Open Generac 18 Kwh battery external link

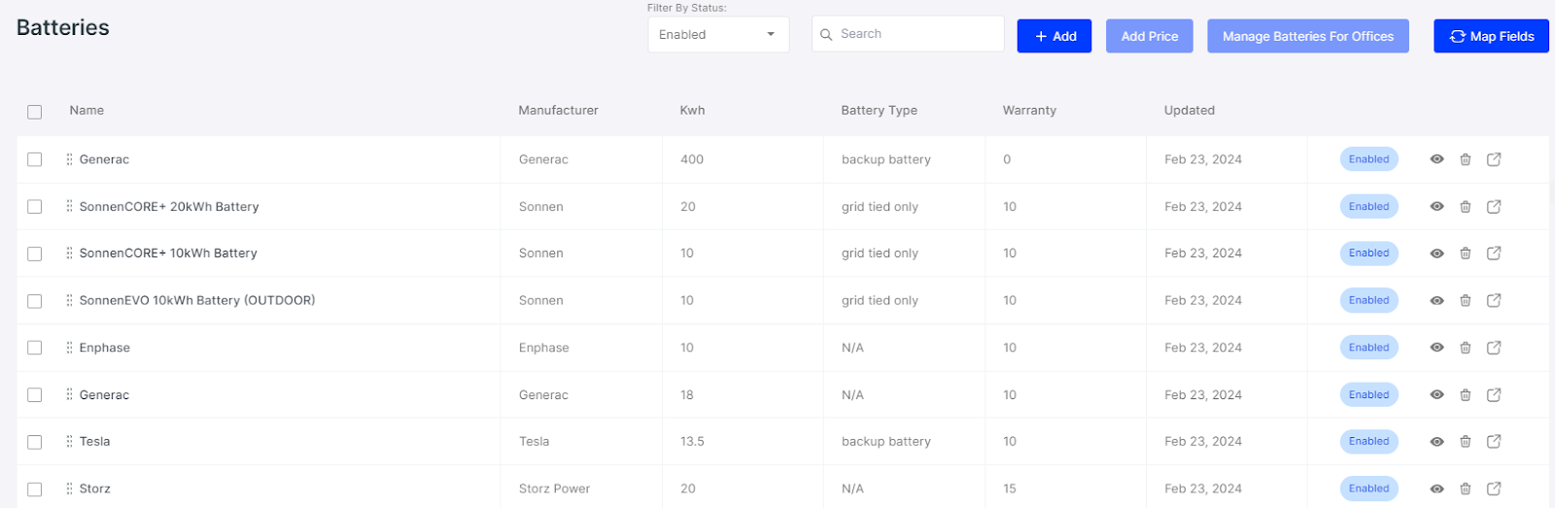[x=1494, y=395]
